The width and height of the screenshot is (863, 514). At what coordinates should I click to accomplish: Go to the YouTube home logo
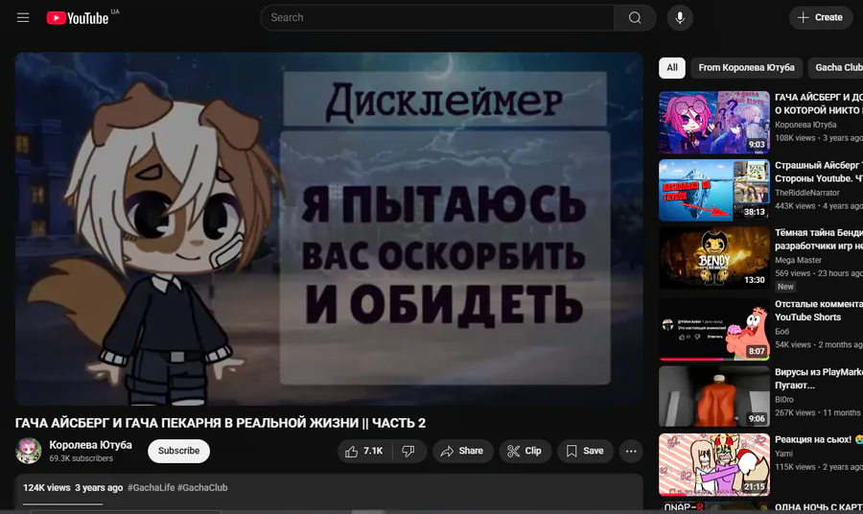(x=78, y=18)
